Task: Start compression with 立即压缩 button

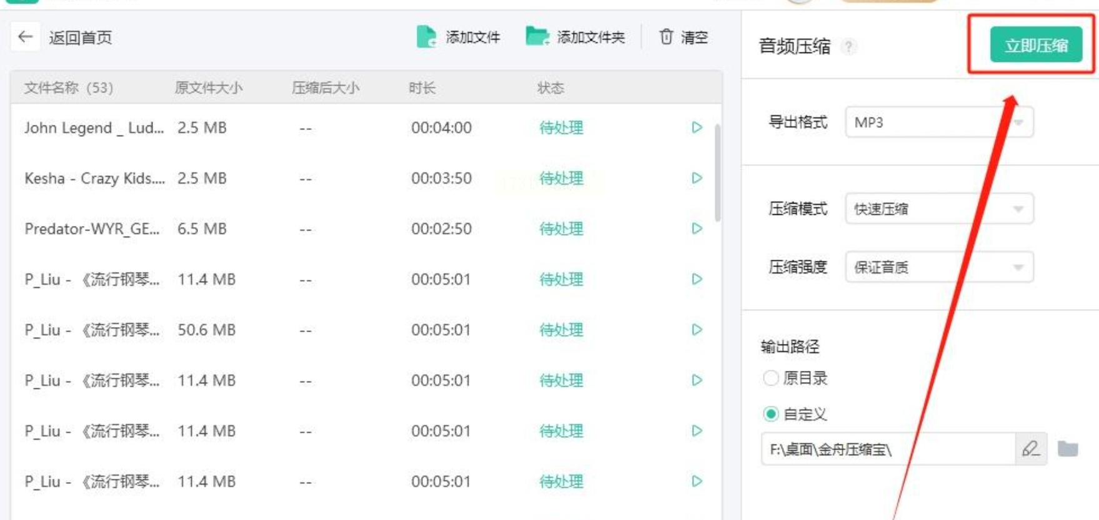Action: point(1036,45)
